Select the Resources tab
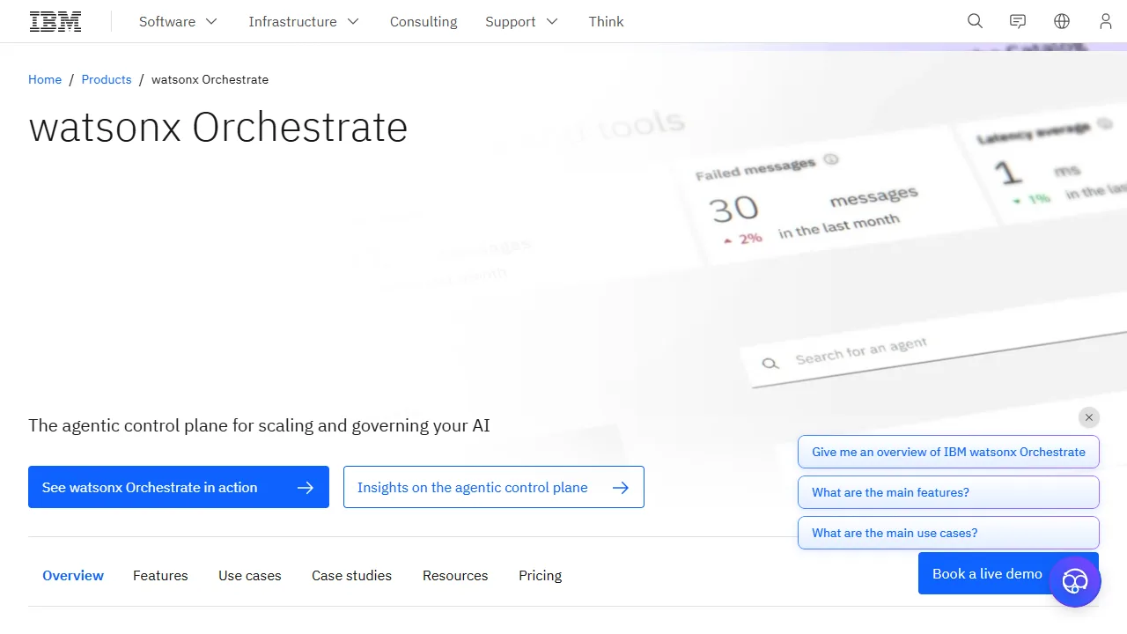Screen dimensions: 1127x634 pyautogui.click(x=455, y=575)
